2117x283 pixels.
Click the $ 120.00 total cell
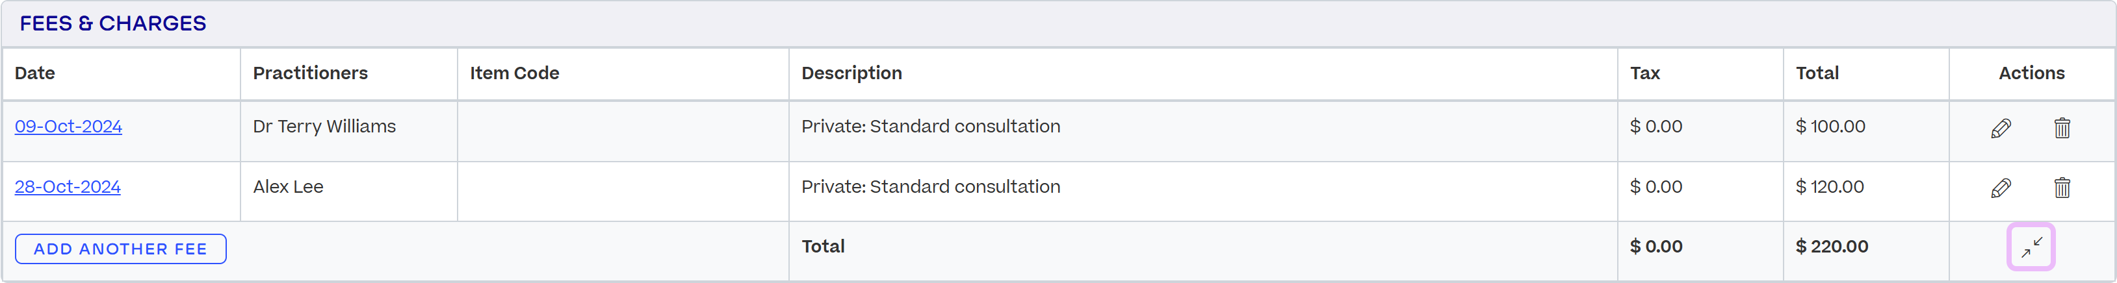pos(1829,187)
